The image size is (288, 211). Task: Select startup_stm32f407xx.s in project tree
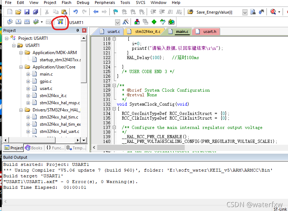(57, 60)
